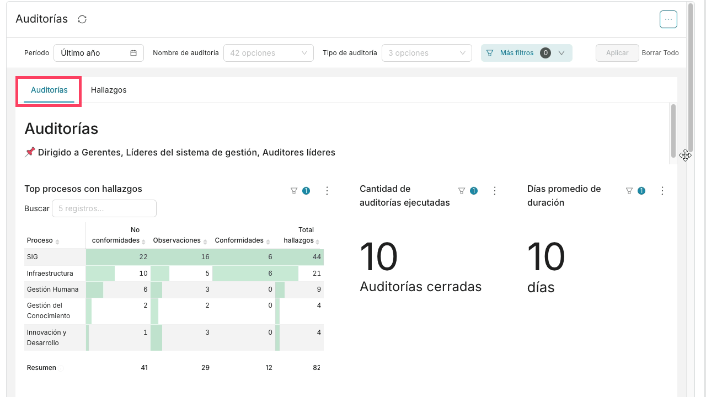Screen dimensions: 706x397
Task: Click Resumen total value 82
Action: coord(316,368)
